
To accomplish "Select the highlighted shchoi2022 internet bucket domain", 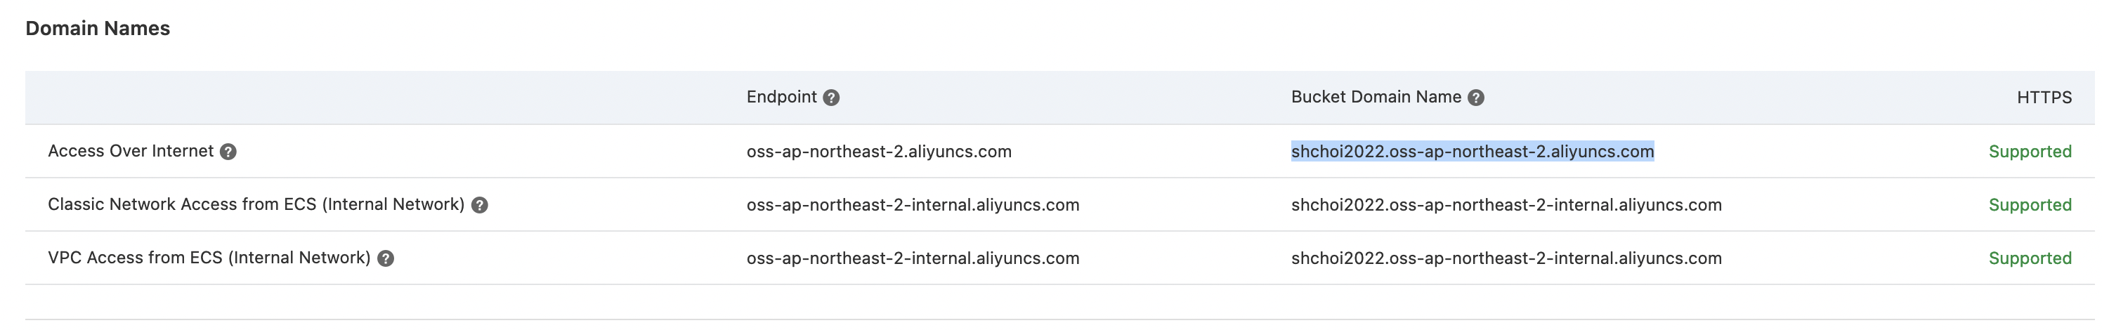I will click(x=1472, y=152).
